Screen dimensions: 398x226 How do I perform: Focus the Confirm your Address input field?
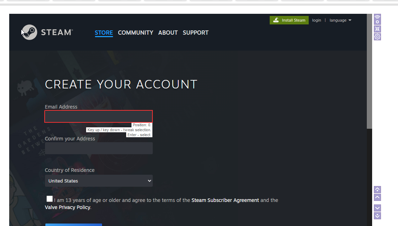pos(99,148)
